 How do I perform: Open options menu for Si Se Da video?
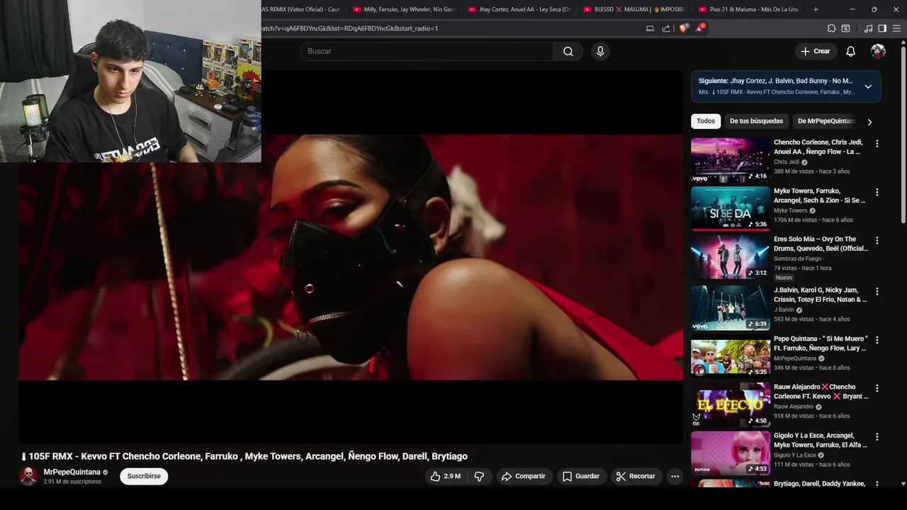click(877, 192)
